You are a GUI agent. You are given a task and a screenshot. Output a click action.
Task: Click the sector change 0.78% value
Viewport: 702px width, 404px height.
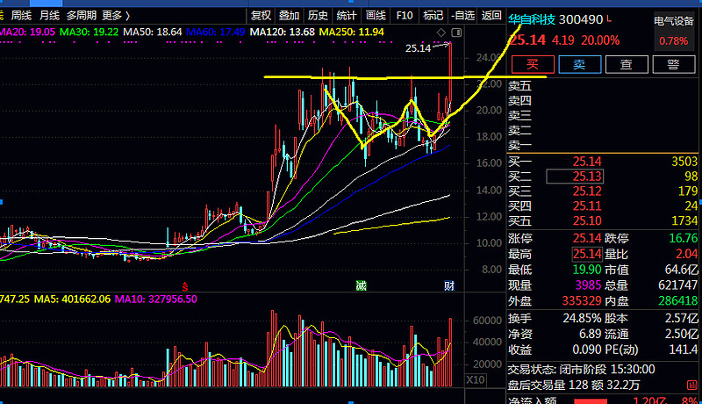673,41
